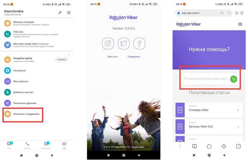248x165 pixels.
Task: Tap Android back button on About screen
Action: coord(139,155)
